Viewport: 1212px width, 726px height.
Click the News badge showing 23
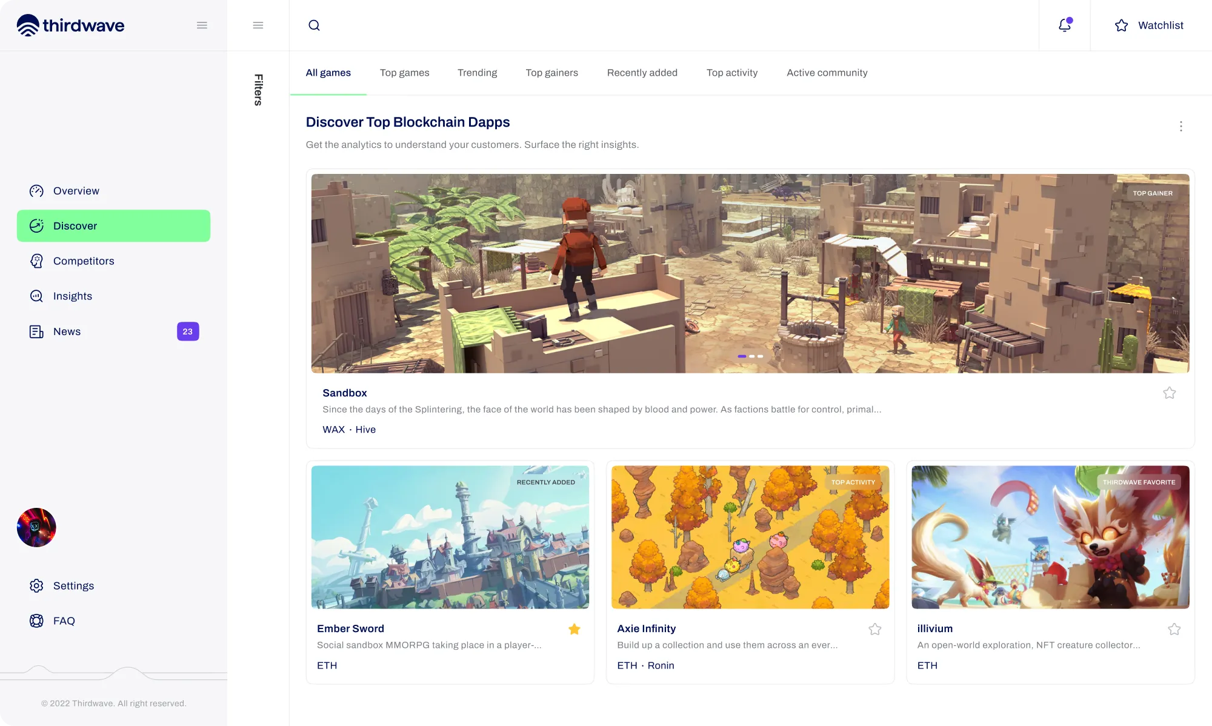[188, 331]
